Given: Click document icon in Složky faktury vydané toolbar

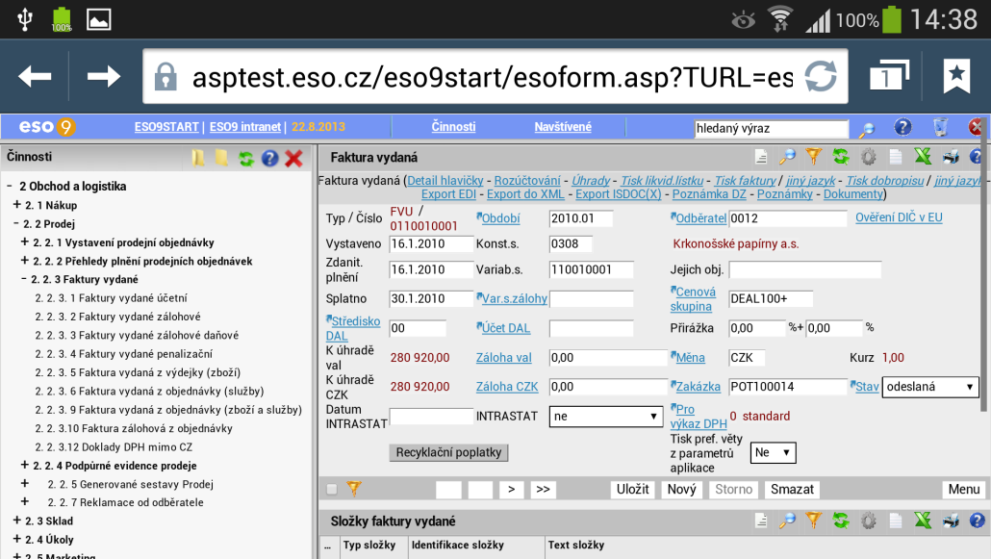Looking at the screenshot, I should click(761, 521).
